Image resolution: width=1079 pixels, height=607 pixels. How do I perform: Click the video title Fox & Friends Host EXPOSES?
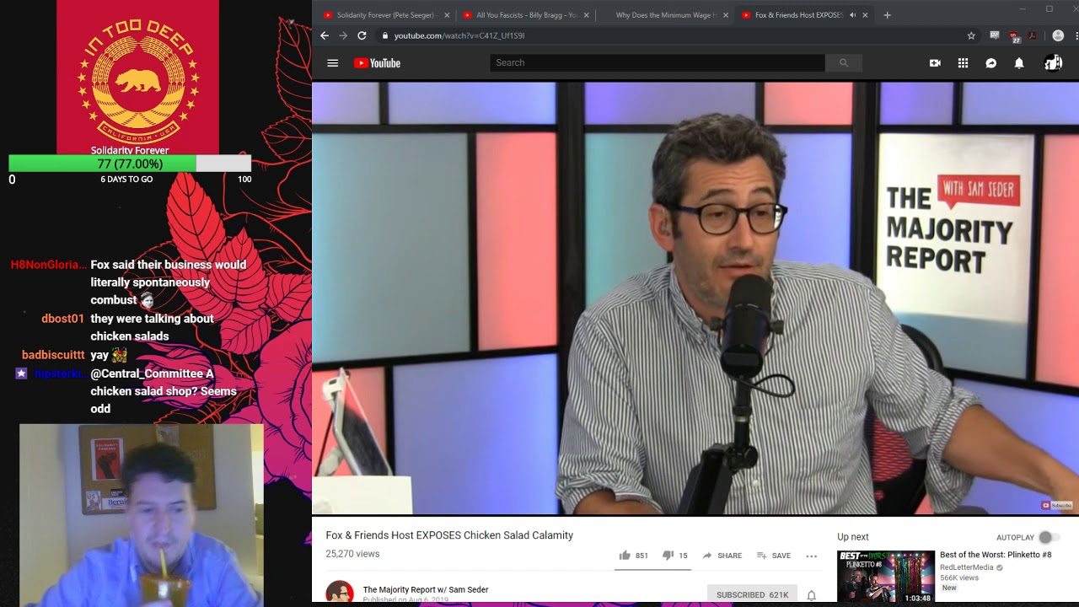click(x=449, y=535)
